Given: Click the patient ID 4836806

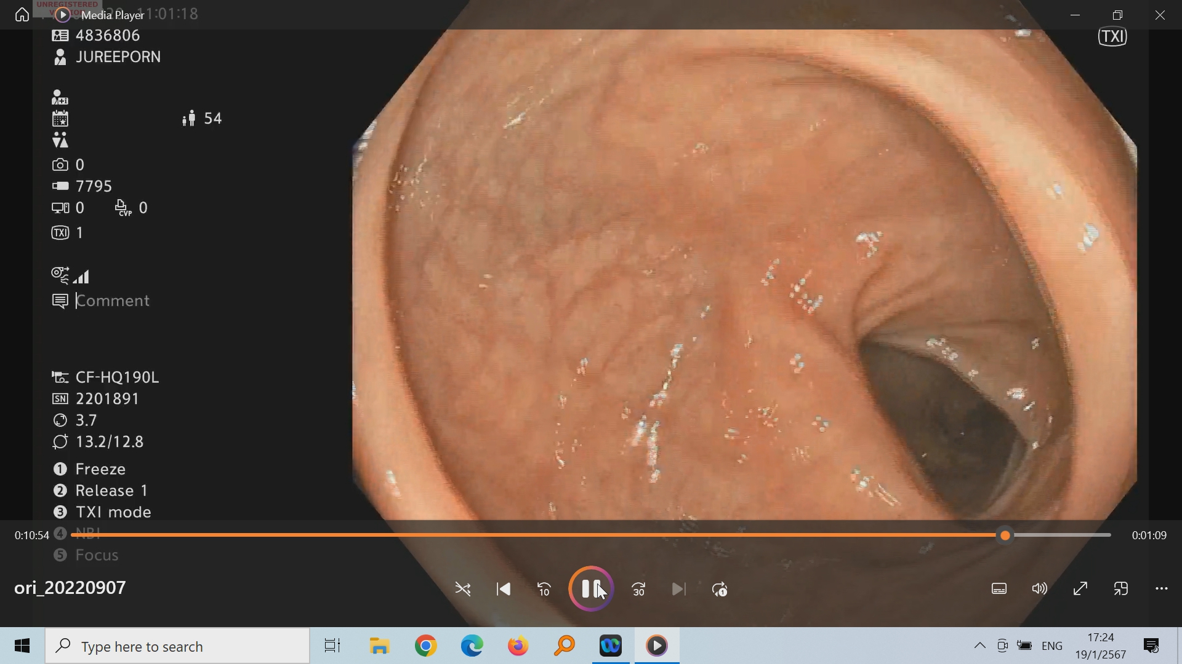Looking at the screenshot, I should 108,36.
